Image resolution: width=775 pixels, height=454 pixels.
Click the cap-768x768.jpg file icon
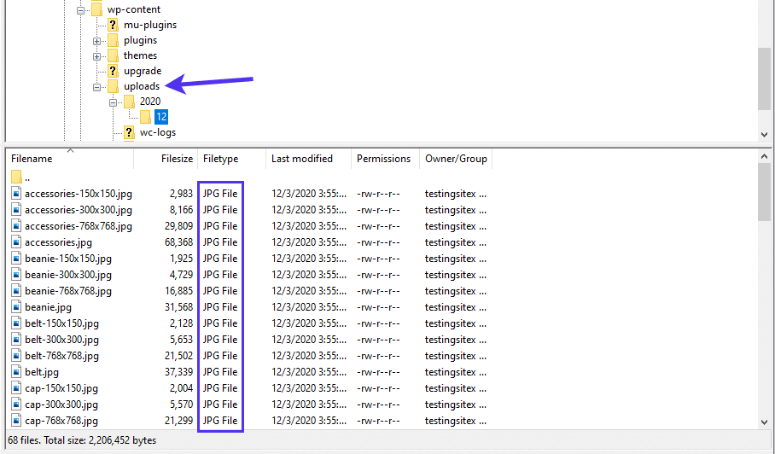coord(16,421)
